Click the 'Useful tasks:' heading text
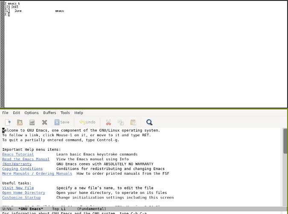The image size is (288, 214). click(17, 183)
